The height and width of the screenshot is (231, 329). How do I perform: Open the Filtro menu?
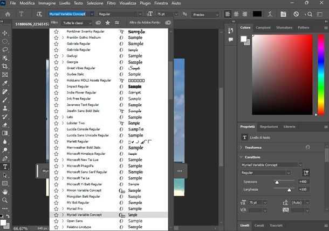(x=111, y=3)
